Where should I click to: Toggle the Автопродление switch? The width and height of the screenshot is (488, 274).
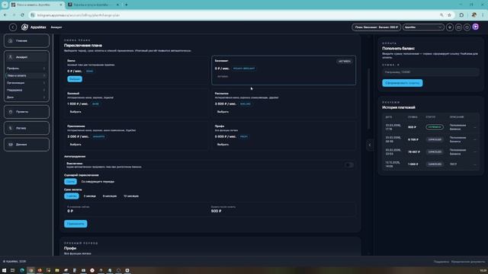click(349, 165)
